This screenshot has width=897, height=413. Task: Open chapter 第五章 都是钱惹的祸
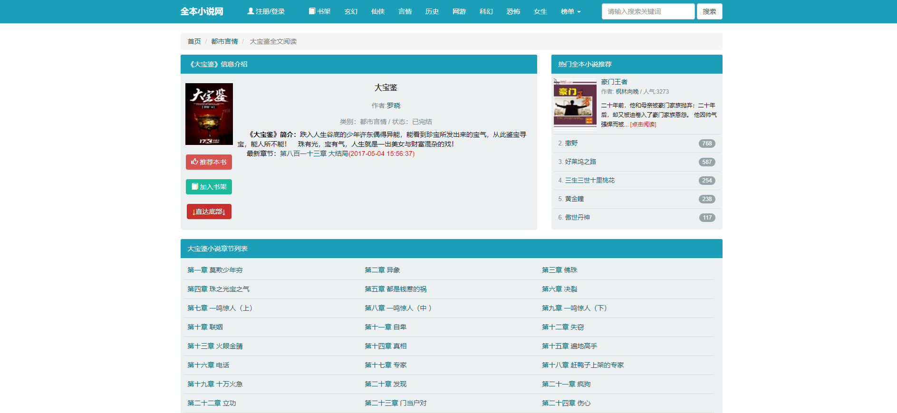pos(395,289)
